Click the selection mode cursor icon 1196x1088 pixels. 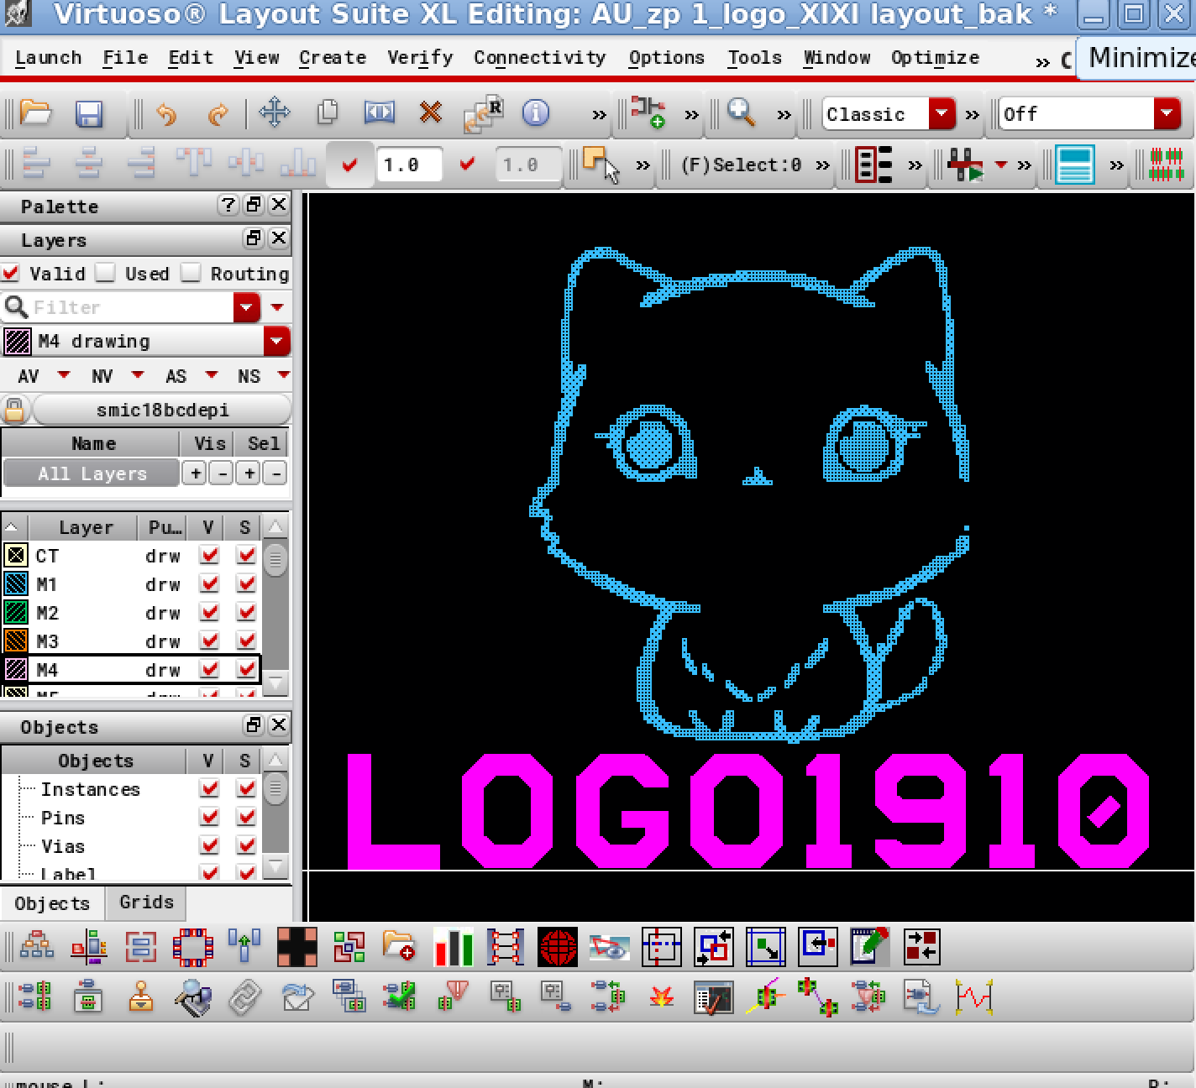(600, 164)
